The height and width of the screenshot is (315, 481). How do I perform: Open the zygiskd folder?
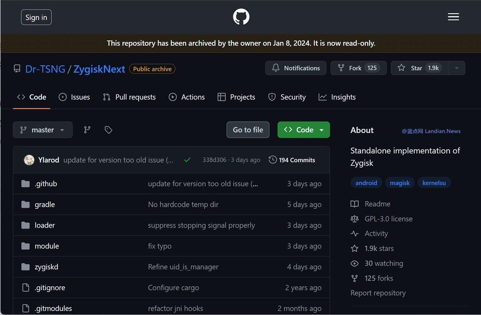click(x=46, y=267)
